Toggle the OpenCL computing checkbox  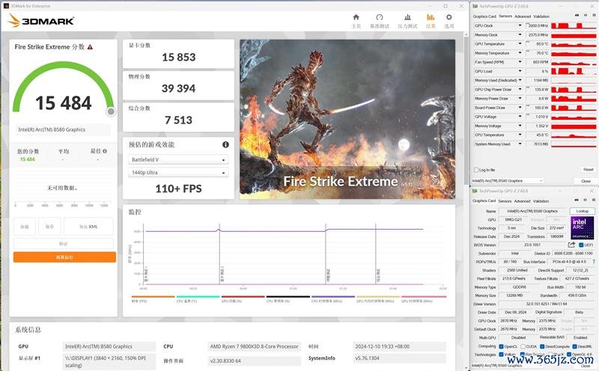tap(501, 346)
